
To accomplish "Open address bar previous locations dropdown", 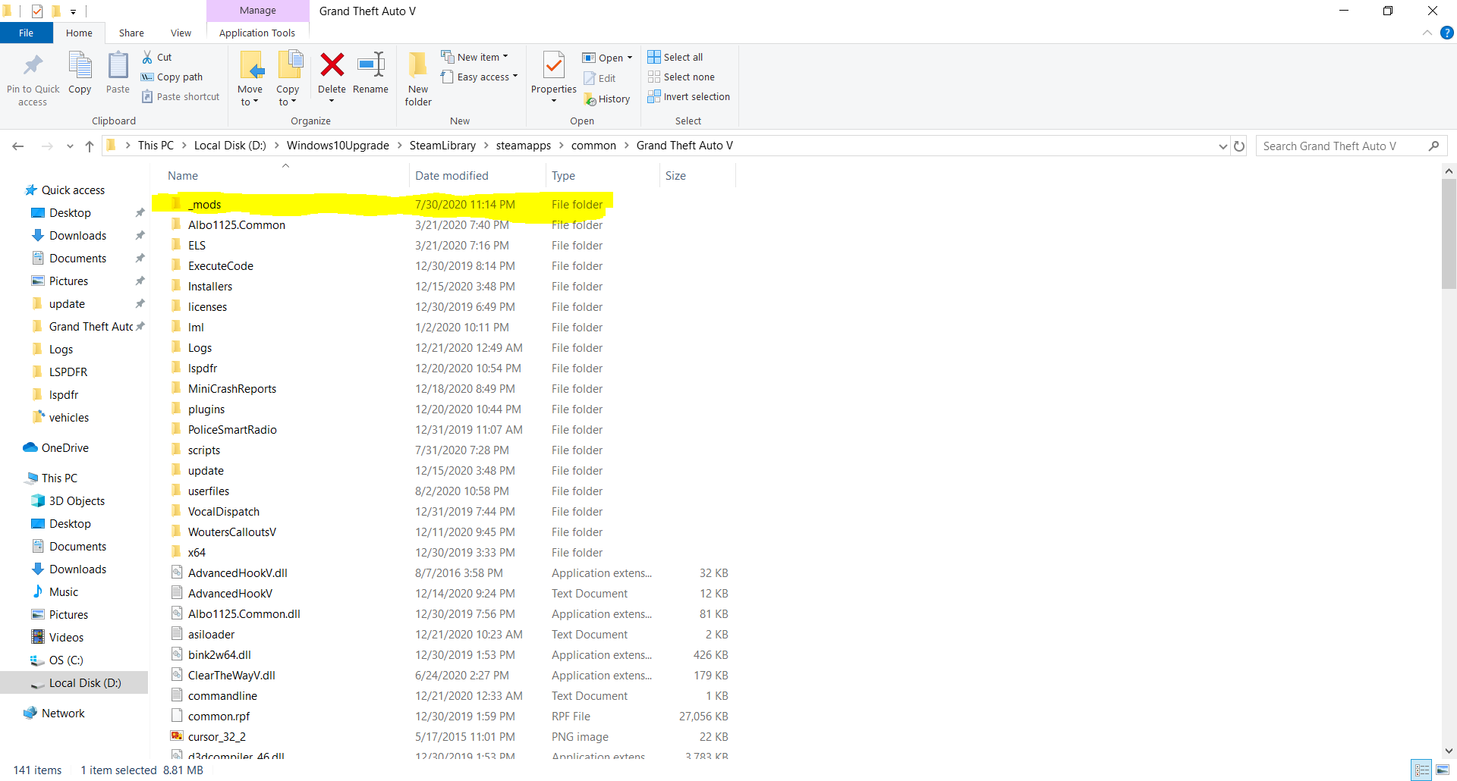I will coord(1223,146).
